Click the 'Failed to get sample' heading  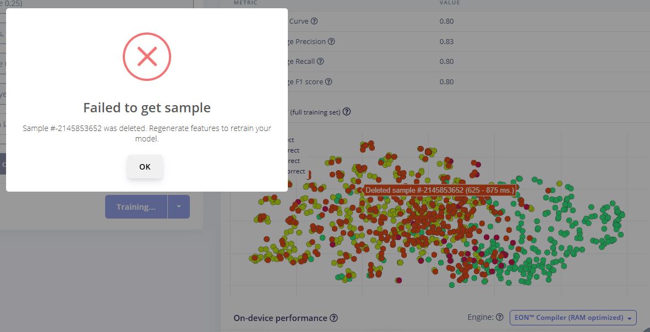(x=147, y=108)
